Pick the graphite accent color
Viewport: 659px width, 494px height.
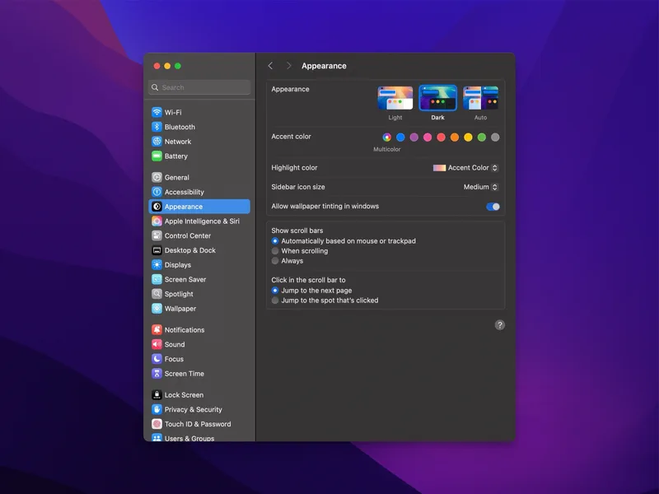pos(495,137)
